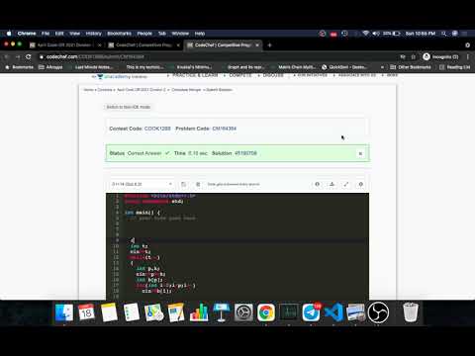The image size is (475, 356).
Task: Open the File menu
Action: (46, 34)
